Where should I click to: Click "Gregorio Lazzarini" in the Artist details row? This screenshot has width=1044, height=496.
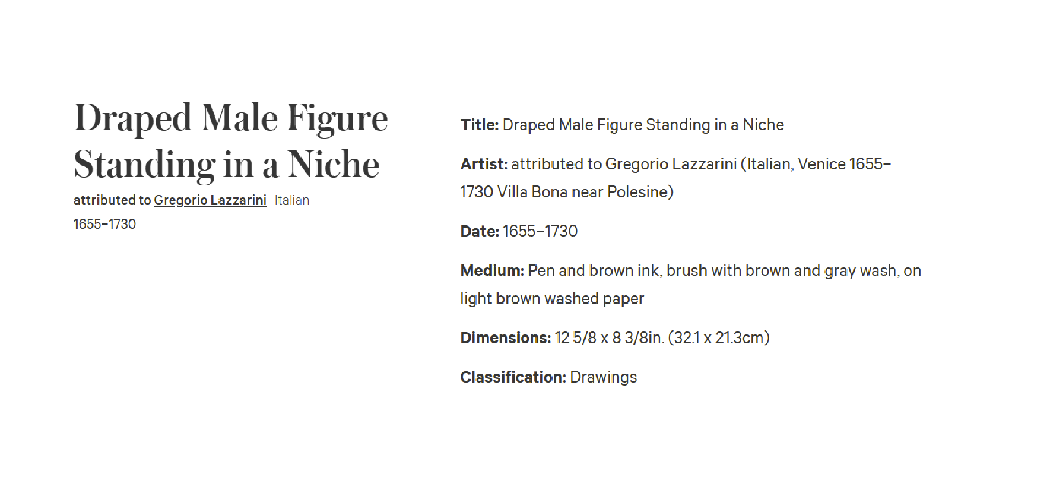click(x=671, y=164)
